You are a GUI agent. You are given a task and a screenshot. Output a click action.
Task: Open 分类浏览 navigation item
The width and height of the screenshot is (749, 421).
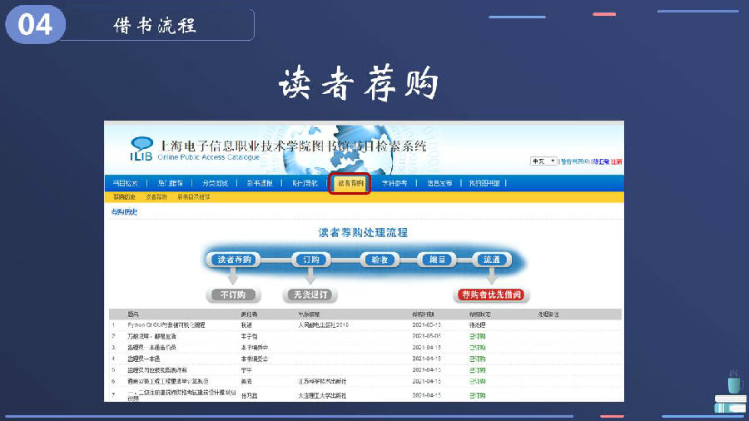[214, 183]
